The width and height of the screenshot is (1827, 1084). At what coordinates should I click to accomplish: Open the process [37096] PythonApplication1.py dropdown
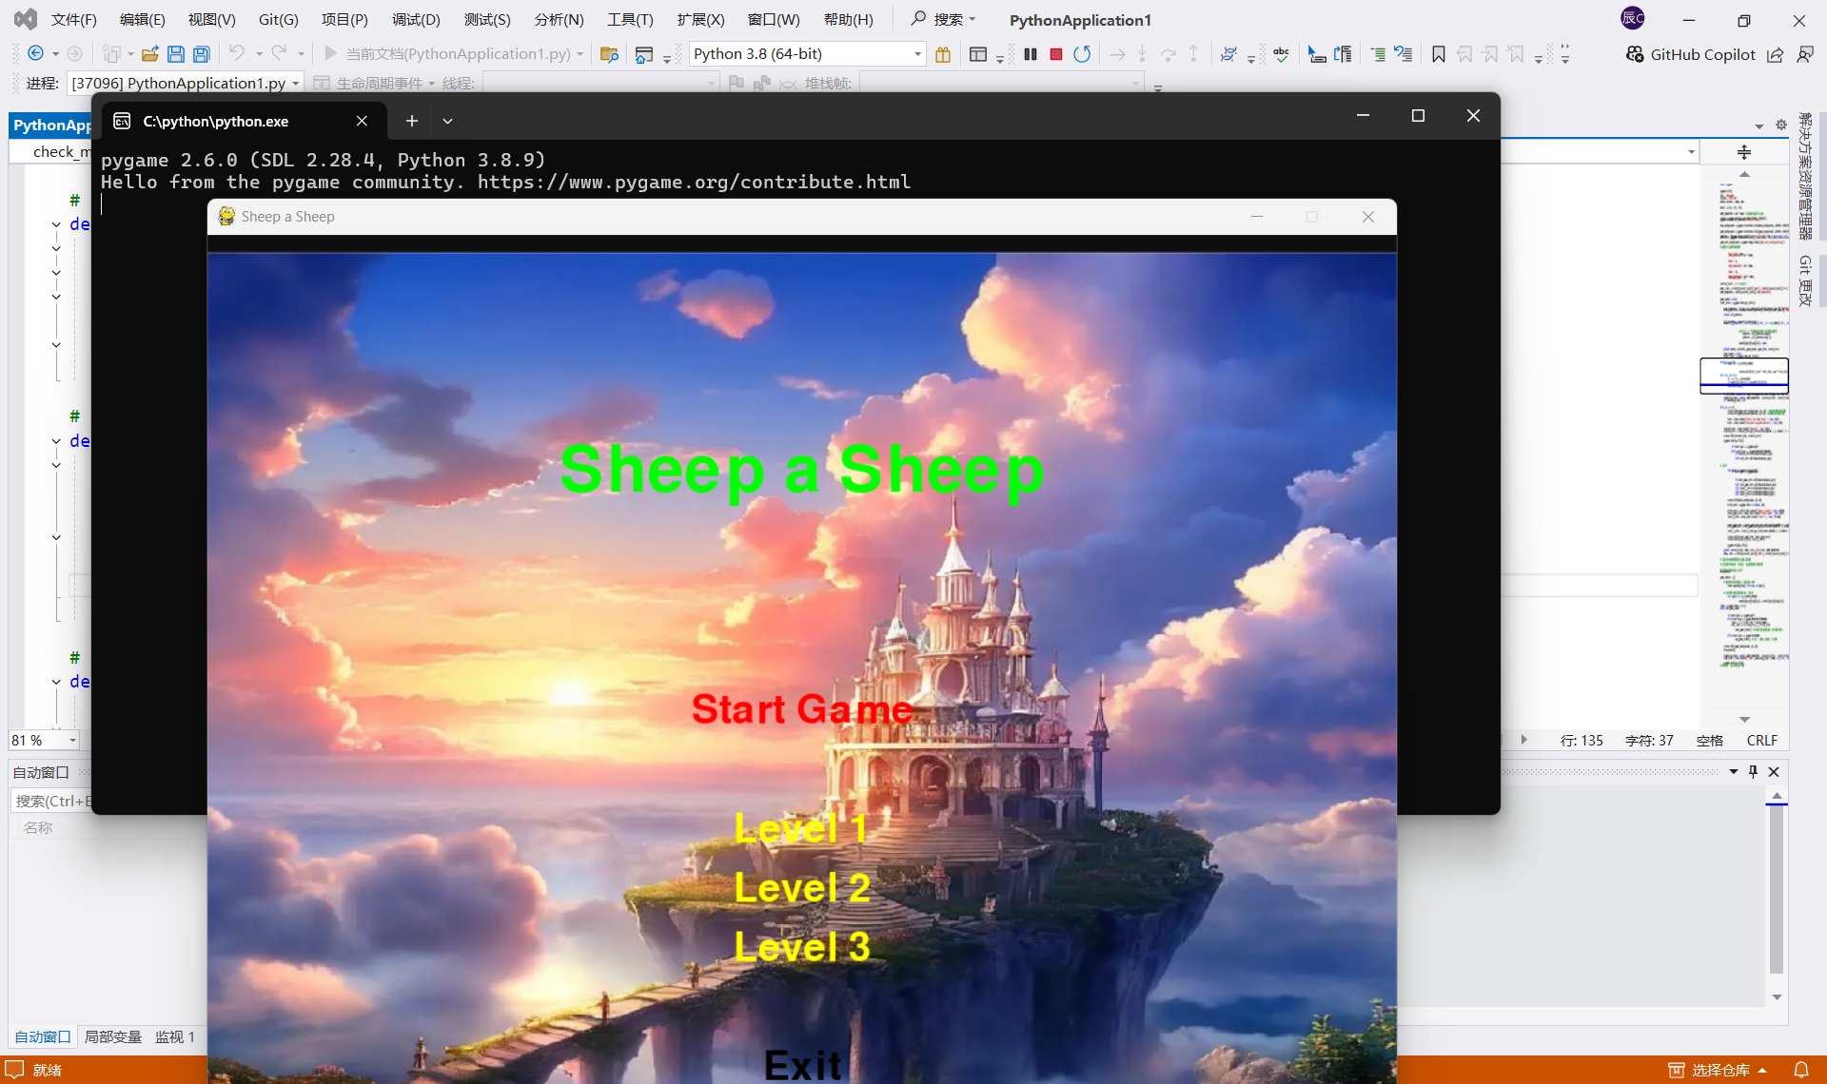click(x=296, y=84)
